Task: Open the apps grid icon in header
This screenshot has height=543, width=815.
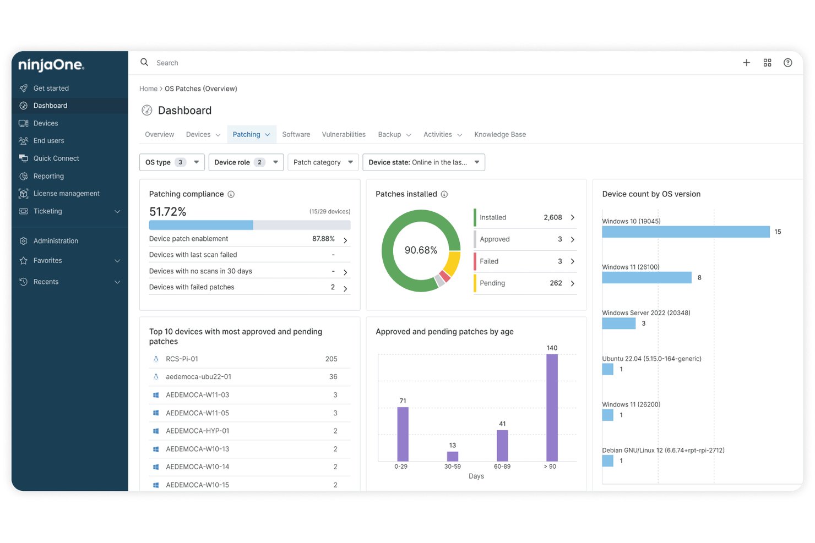Action: tap(767, 63)
